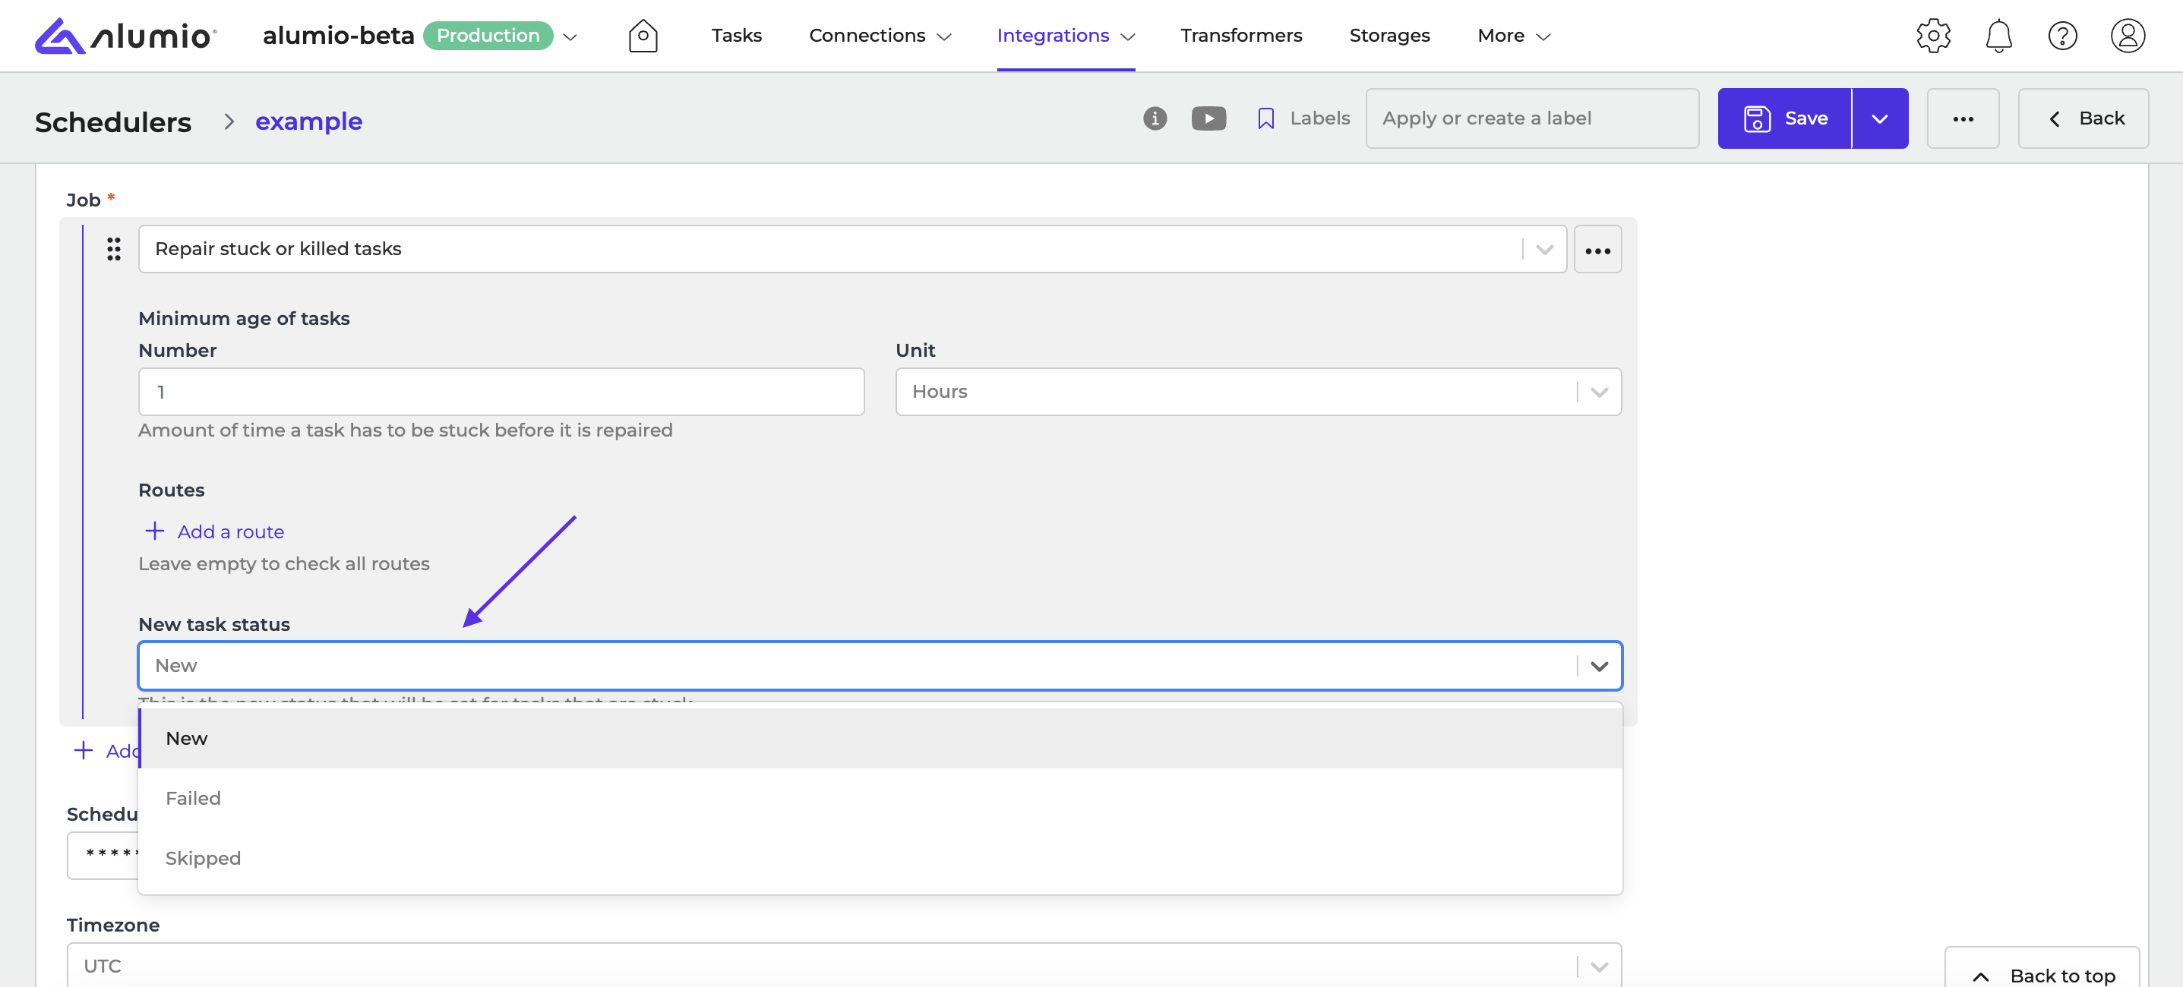Open job options three-dot button
This screenshot has width=2183, height=987.
pyautogui.click(x=1597, y=250)
